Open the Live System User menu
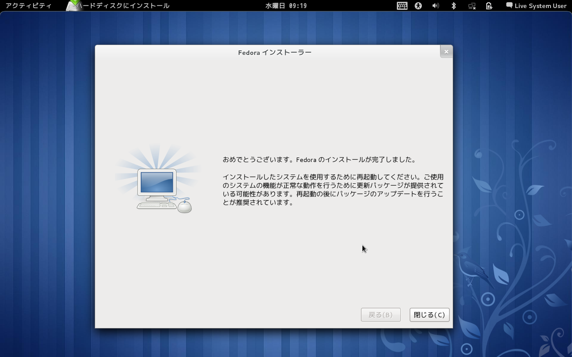The height and width of the screenshot is (357, 572). [x=536, y=6]
